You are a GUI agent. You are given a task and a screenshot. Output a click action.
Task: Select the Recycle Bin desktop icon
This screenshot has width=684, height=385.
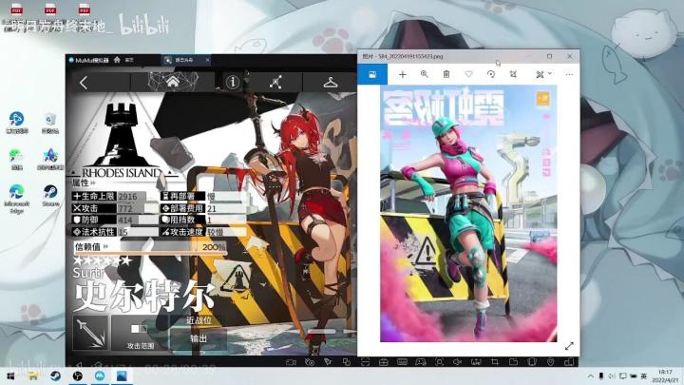pyautogui.click(x=50, y=123)
